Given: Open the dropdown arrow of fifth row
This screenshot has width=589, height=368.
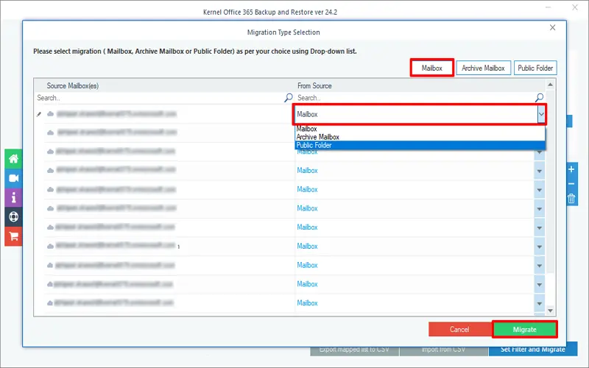Looking at the screenshot, I should pyautogui.click(x=540, y=190).
